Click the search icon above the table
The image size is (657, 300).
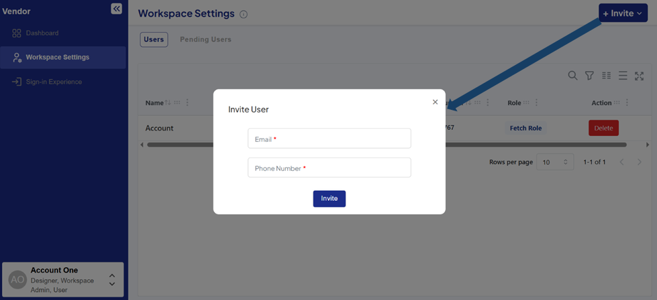point(572,76)
